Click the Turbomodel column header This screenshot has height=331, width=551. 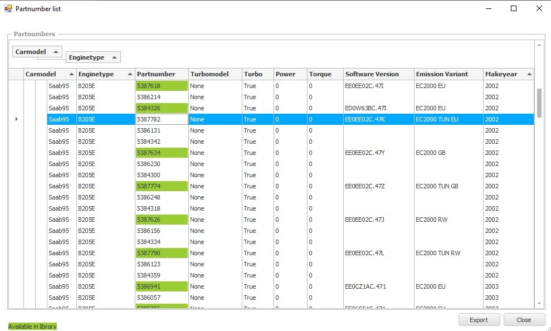coord(215,74)
